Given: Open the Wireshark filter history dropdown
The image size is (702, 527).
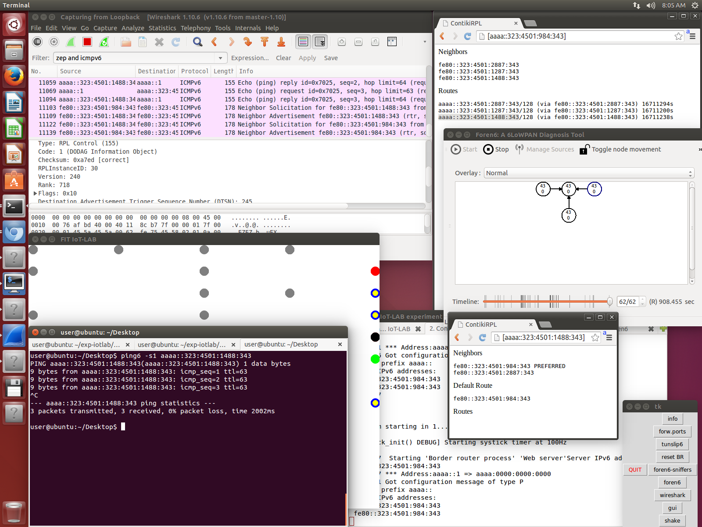Looking at the screenshot, I should pyautogui.click(x=220, y=58).
